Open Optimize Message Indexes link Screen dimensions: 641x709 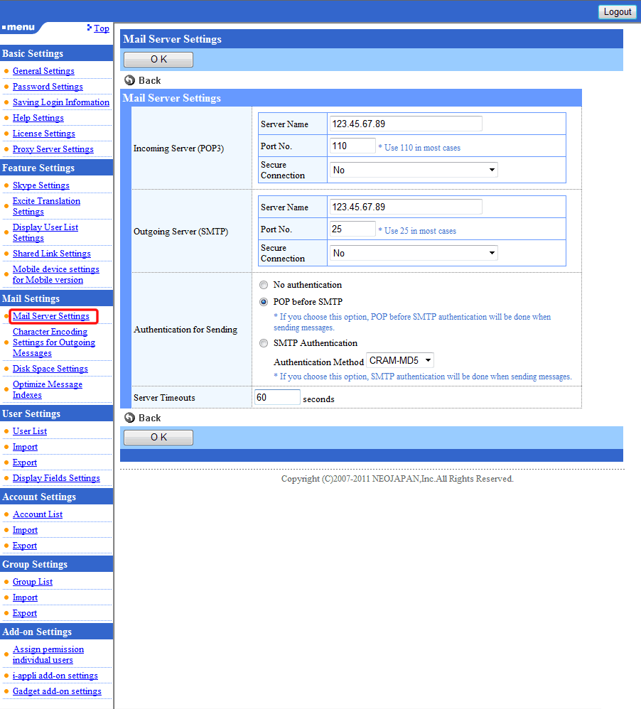[x=48, y=389]
